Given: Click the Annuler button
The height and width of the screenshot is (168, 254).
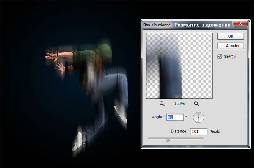Looking at the screenshot, I should (231, 46).
